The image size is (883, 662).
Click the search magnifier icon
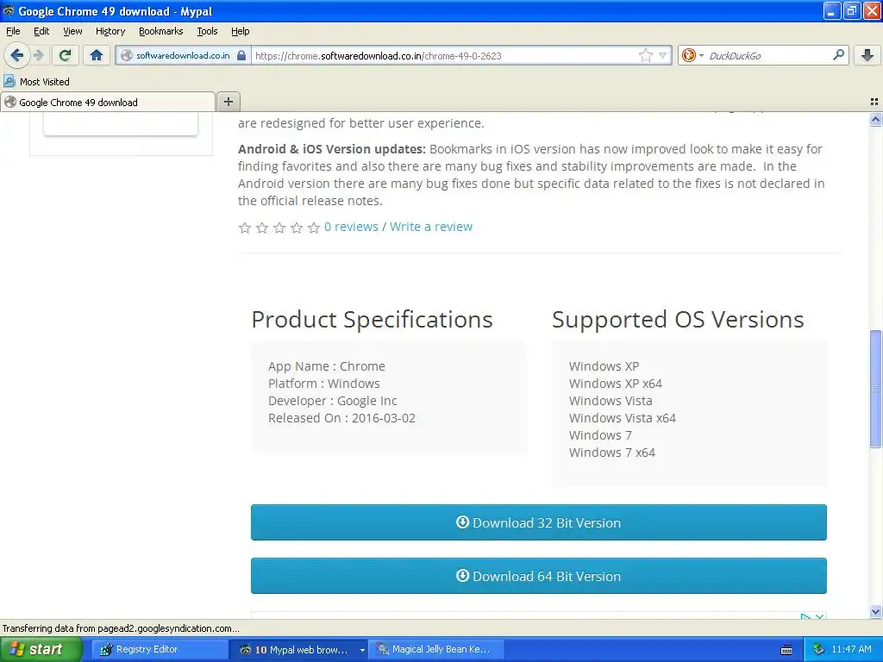coord(838,54)
